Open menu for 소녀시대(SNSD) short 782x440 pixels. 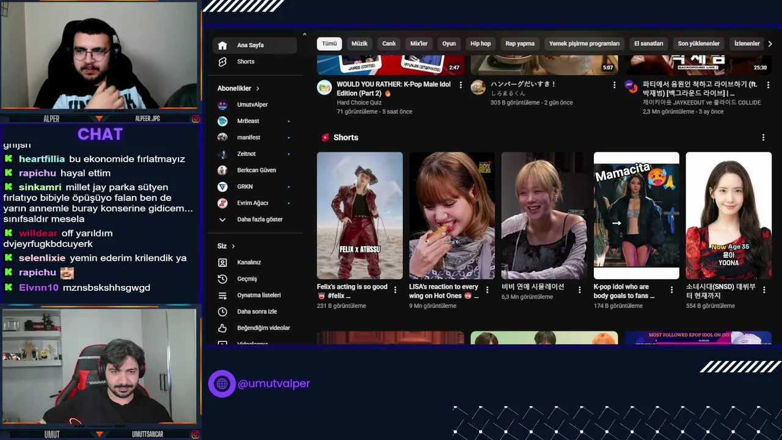tap(764, 290)
